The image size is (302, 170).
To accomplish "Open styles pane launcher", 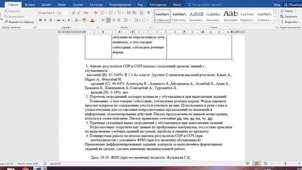I will 277,27.
